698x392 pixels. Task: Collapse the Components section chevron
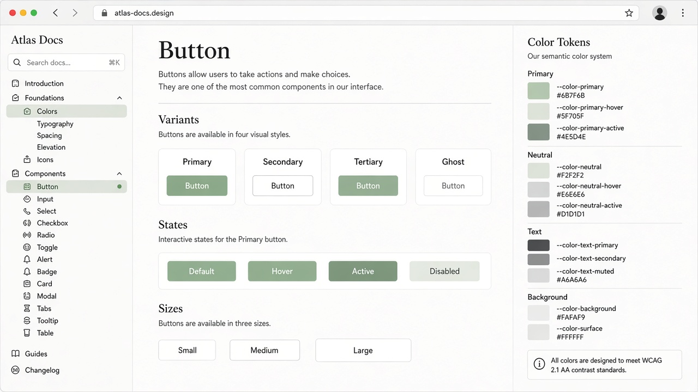[119, 174]
